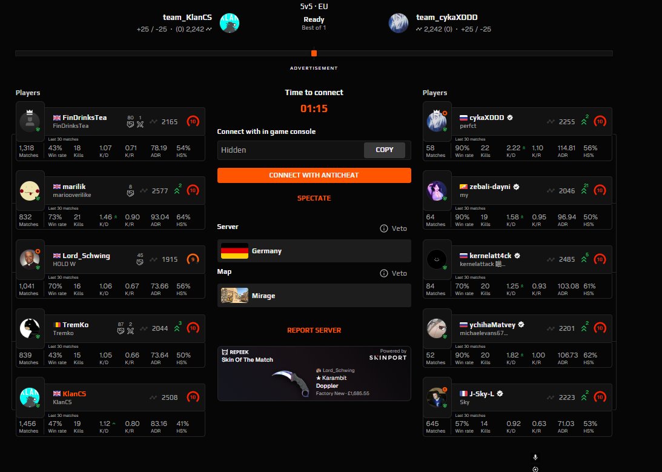Click kernelatt4ck's level 10 skill badge
662x472 pixels.
[x=600, y=259]
